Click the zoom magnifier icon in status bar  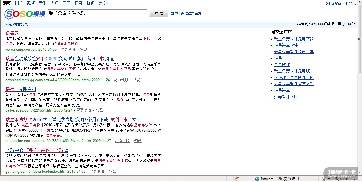[x=337, y=179]
